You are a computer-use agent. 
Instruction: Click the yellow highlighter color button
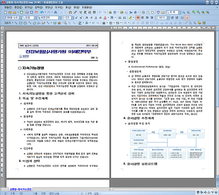click(130, 18)
